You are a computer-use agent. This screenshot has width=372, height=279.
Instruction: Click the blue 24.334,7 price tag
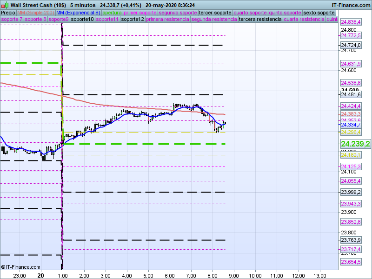click(x=350, y=125)
